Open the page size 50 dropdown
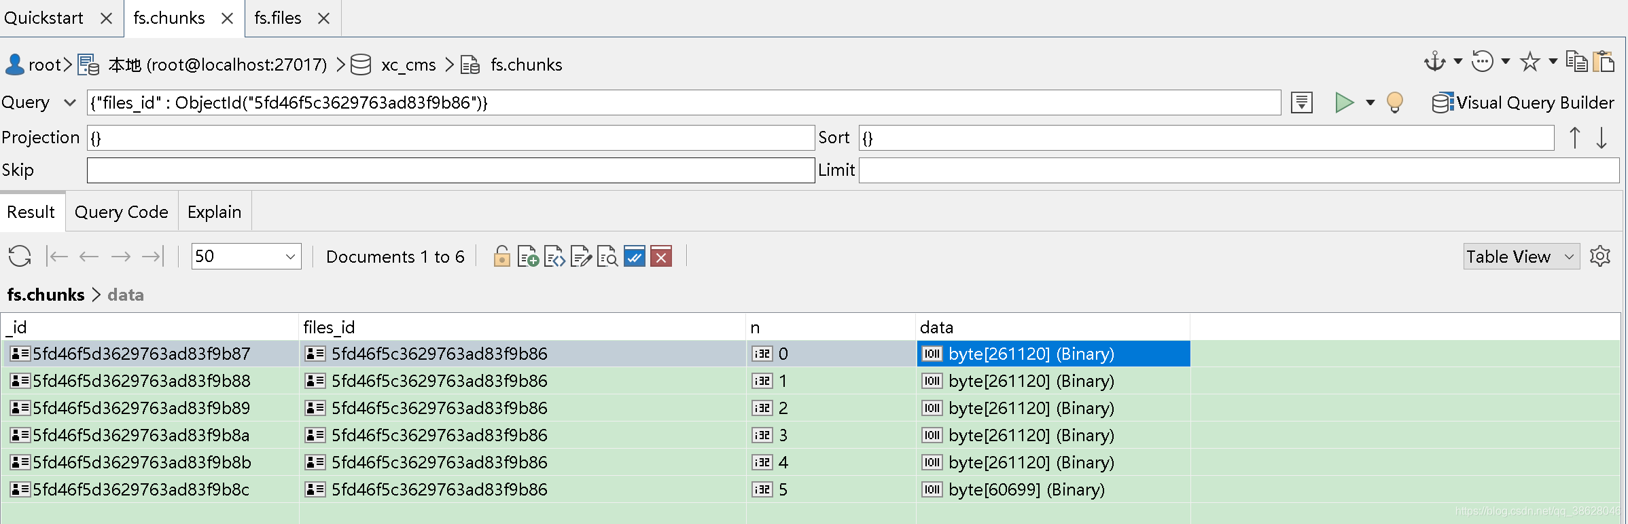Screen dimensions: 1628x524 (246, 257)
